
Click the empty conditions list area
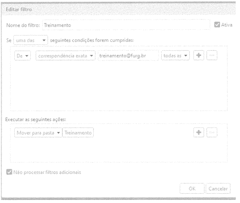coord(119,86)
